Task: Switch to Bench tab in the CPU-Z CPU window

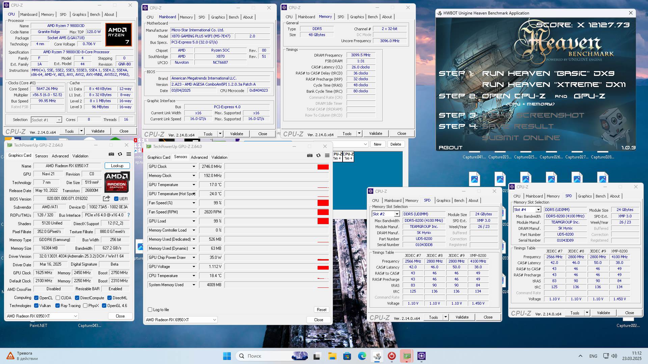Action: [x=95, y=14]
